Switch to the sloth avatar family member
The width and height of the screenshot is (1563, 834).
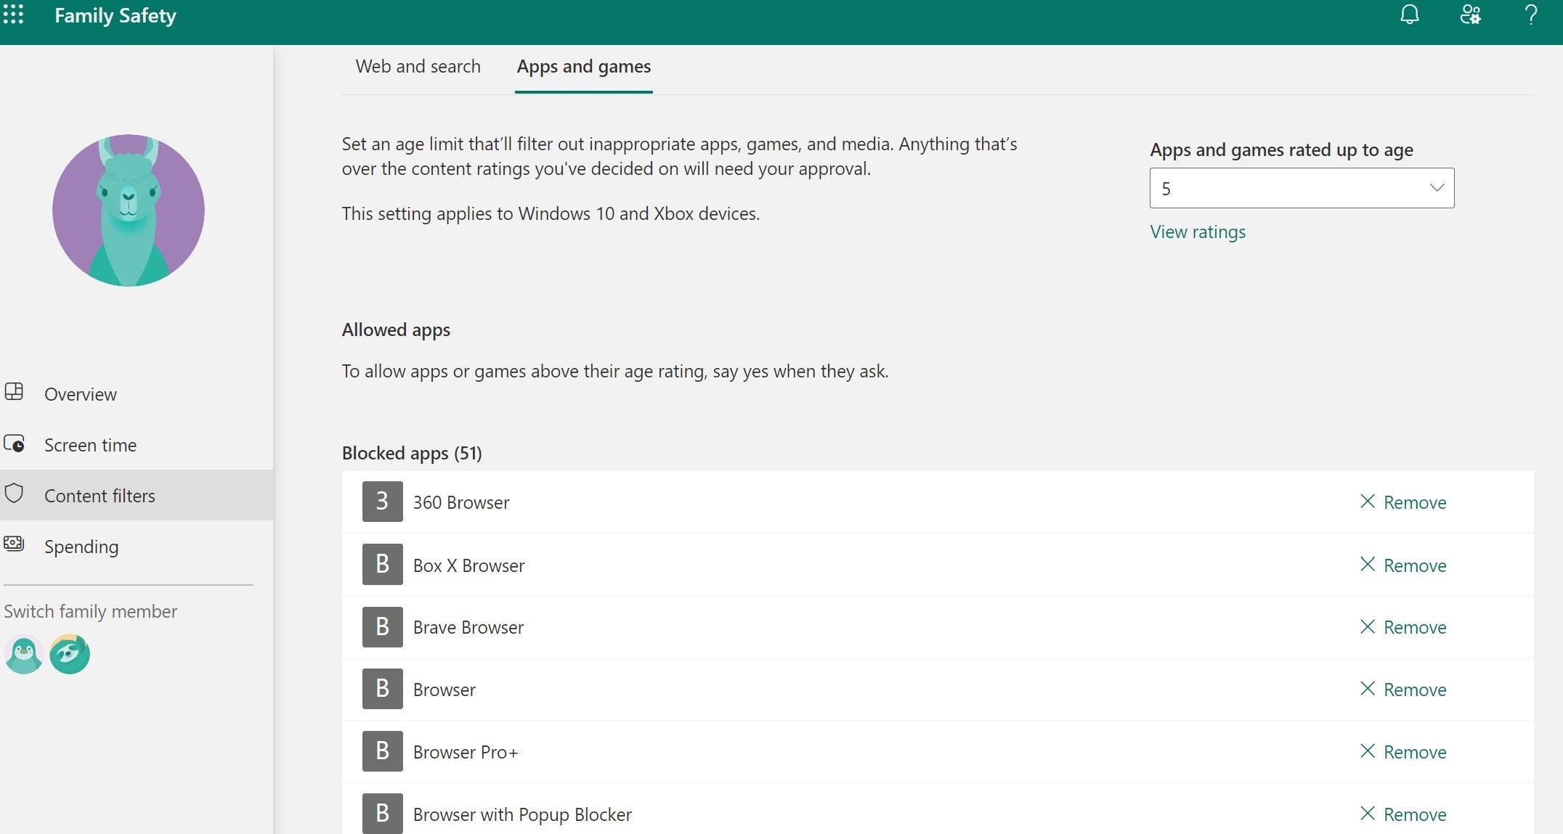[70, 654]
